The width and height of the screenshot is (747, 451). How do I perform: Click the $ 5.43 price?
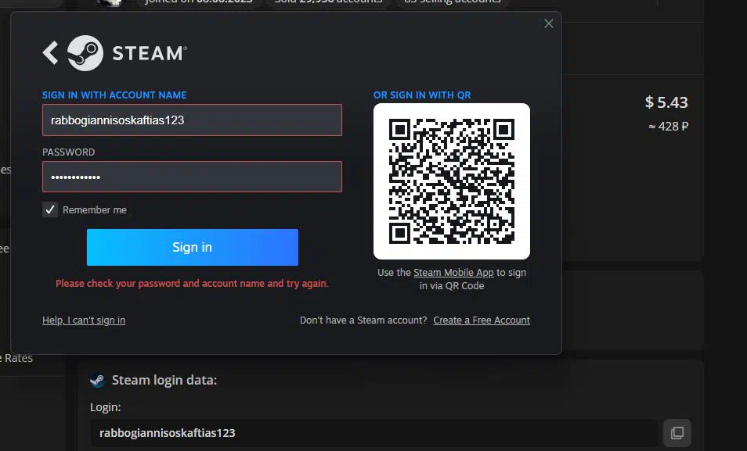pos(666,102)
